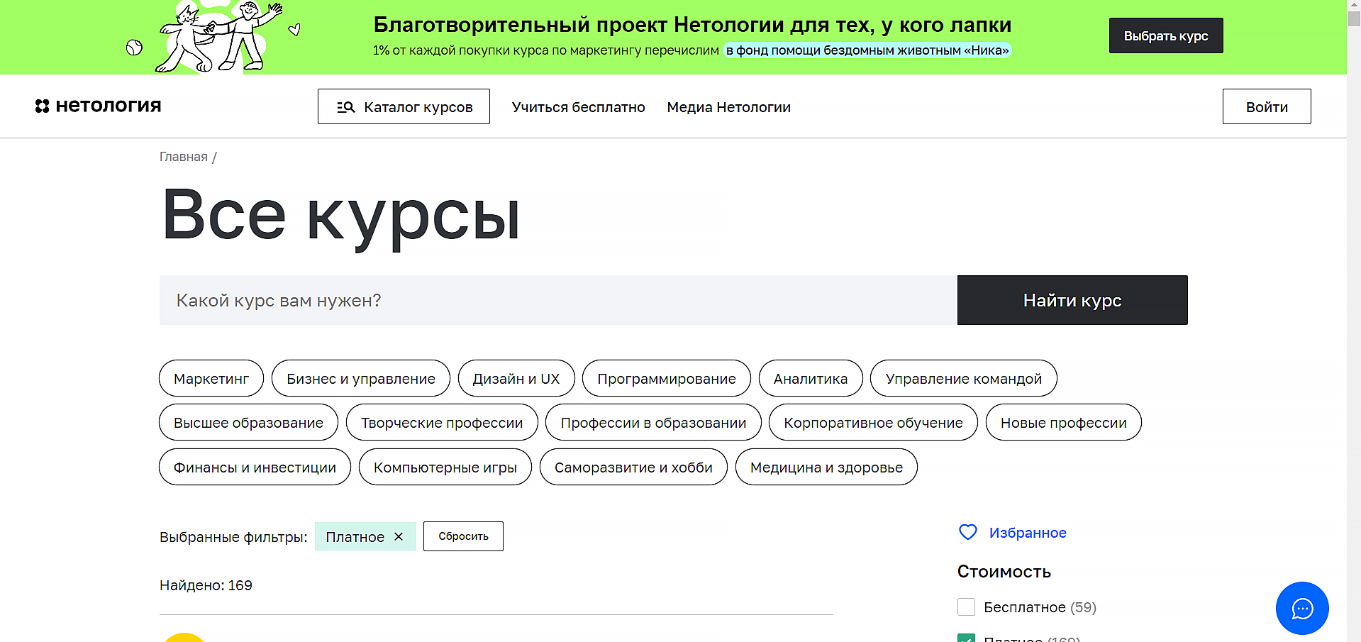Choose the Программирование category
The image size is (1361, 642).
point(667,378)
